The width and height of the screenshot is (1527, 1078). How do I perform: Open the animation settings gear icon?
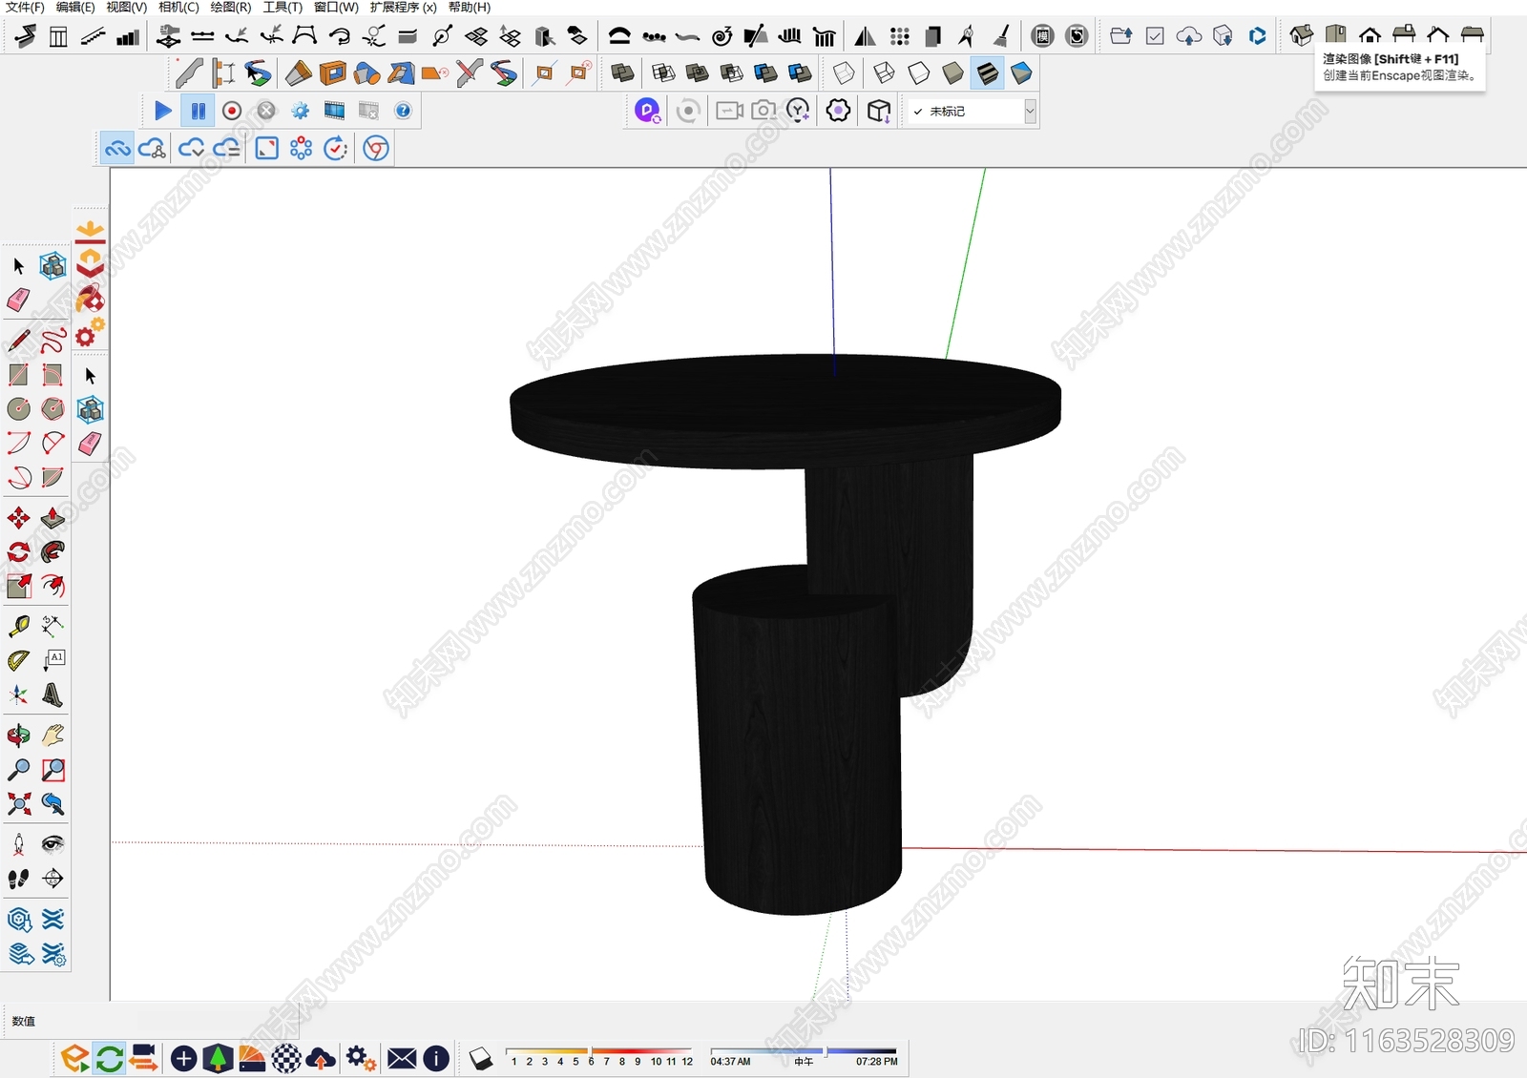coord(301,111)
